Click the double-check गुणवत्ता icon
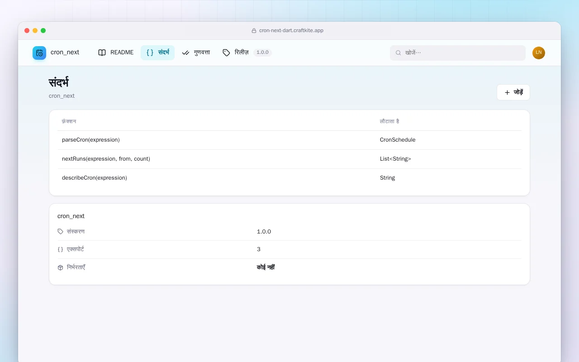Screen dimensions: 579x362 click(x=185, y=52)
